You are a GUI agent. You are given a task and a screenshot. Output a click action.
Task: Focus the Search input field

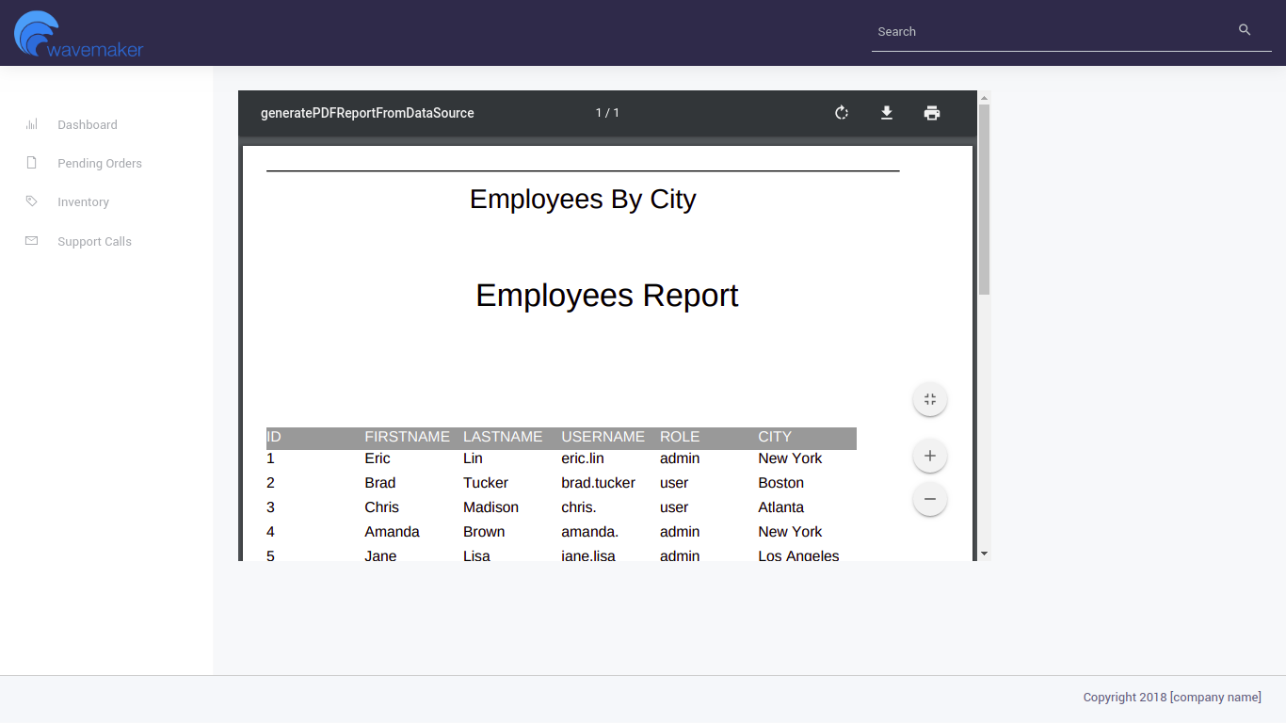[x=1050, y=31]
